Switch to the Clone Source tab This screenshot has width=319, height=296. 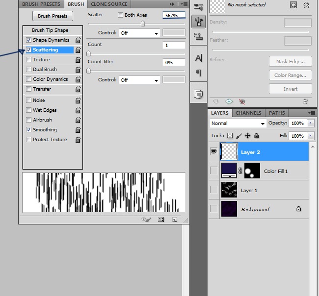(x=109, y=4)
